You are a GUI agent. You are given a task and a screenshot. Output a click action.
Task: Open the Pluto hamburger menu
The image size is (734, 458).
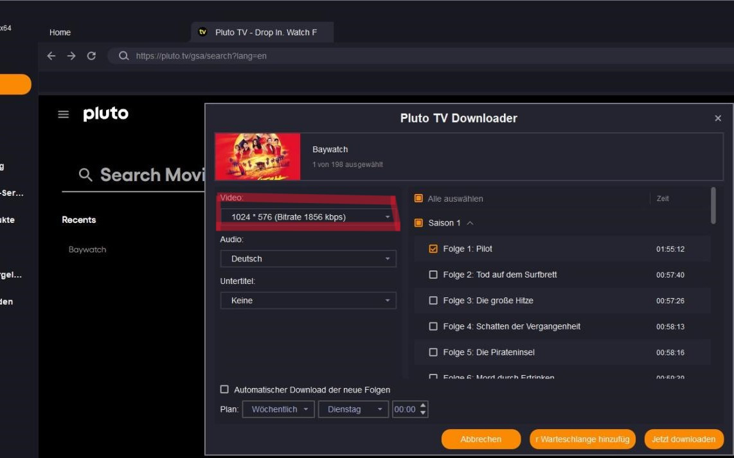[63, 114]
